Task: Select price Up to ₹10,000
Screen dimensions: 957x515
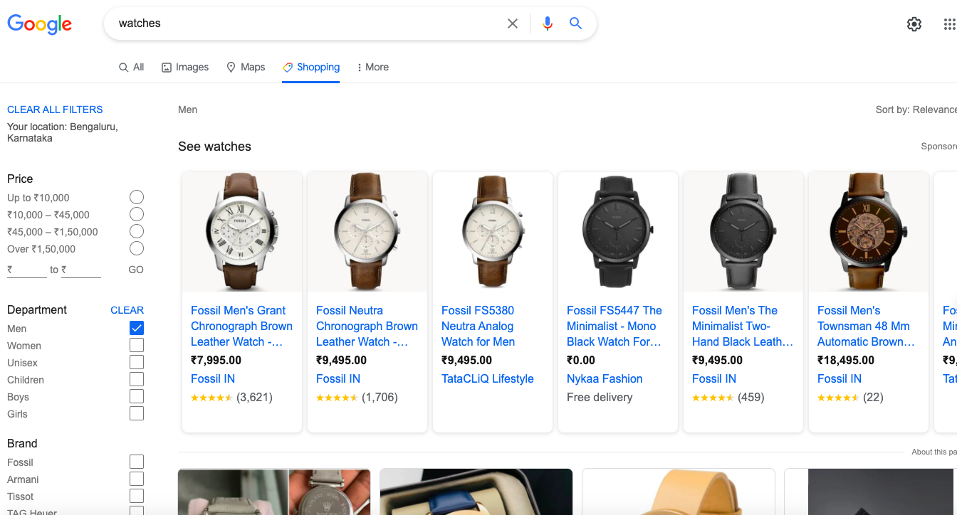Action: pos(137,197)
